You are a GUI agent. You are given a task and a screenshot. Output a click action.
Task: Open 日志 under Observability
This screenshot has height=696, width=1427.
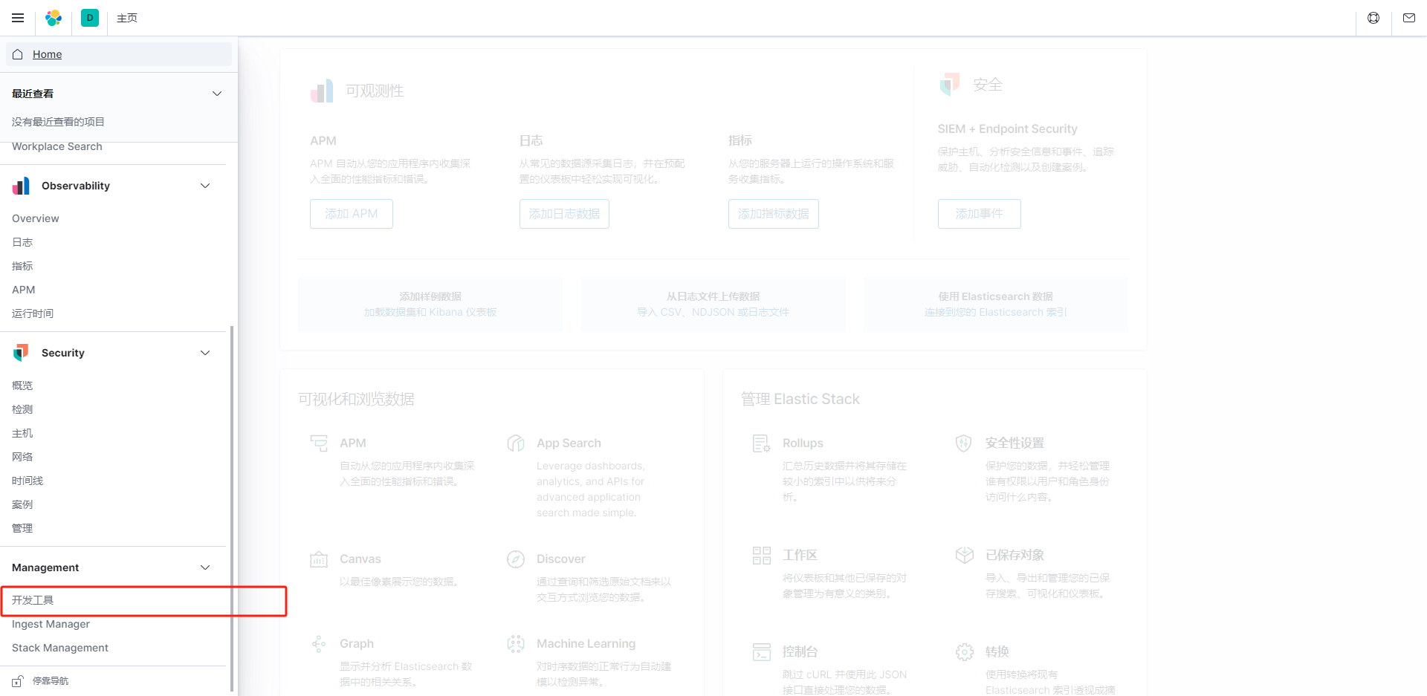22,242
